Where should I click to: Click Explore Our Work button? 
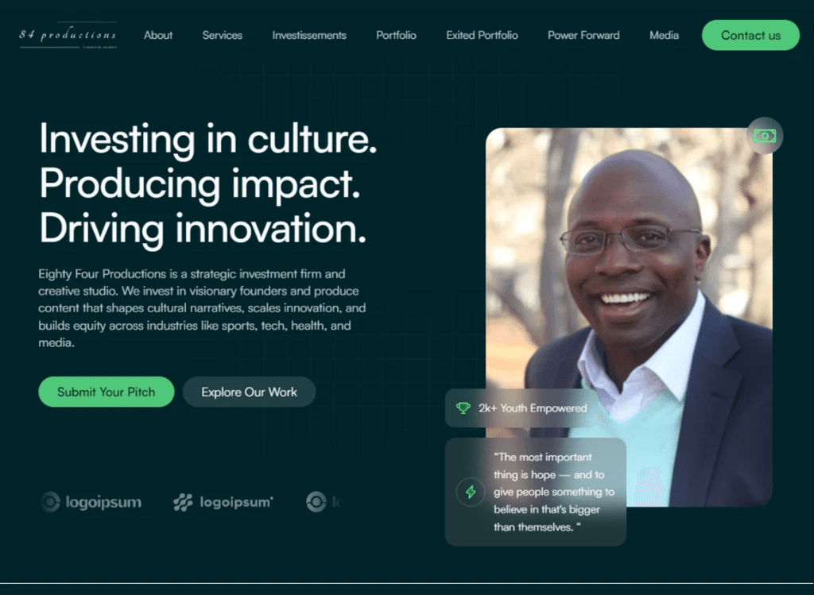[x=249, y=392]
